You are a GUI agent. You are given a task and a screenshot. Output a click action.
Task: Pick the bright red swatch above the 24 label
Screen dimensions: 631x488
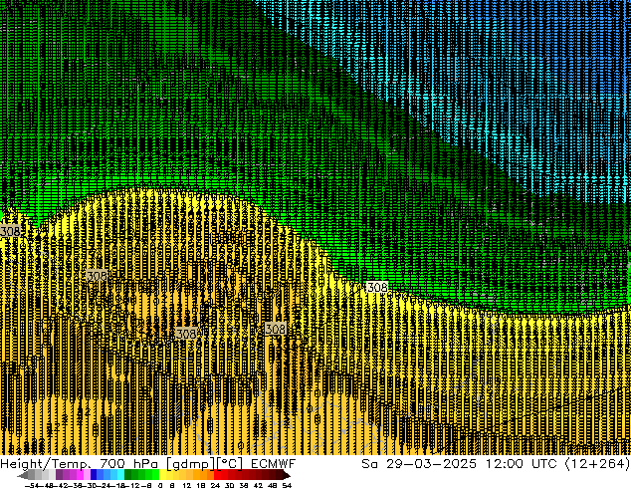[x=217, y=475]
